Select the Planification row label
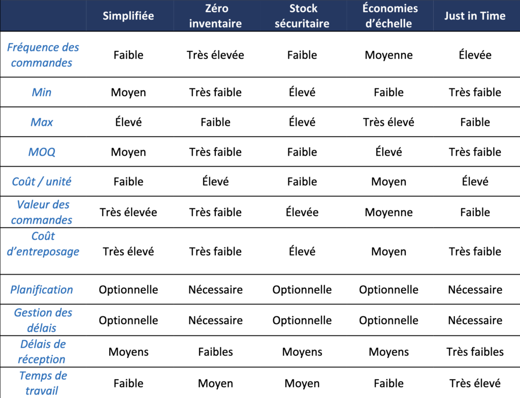Screen dimensions: 520x398 [x=42, y=289]
